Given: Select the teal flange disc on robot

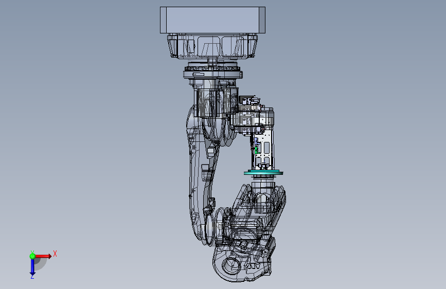Looking at the screenshot, I should (x=263, y=173).
